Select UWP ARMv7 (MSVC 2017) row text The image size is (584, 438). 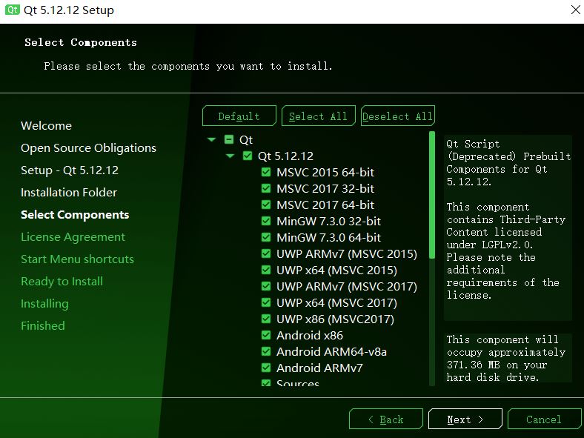coord(347,286)
